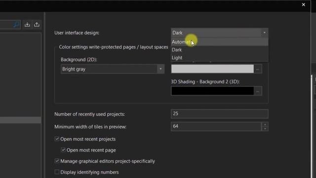
Task: Click the black Background 2 color swatch
Action: [x=212, y=91]
